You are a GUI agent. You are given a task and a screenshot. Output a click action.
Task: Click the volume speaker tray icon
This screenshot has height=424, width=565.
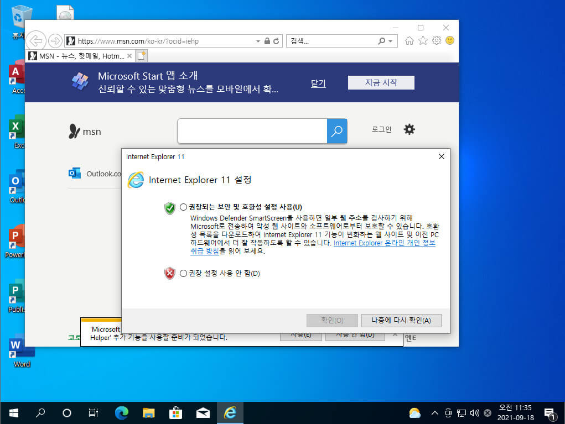(x=475, y=413)
